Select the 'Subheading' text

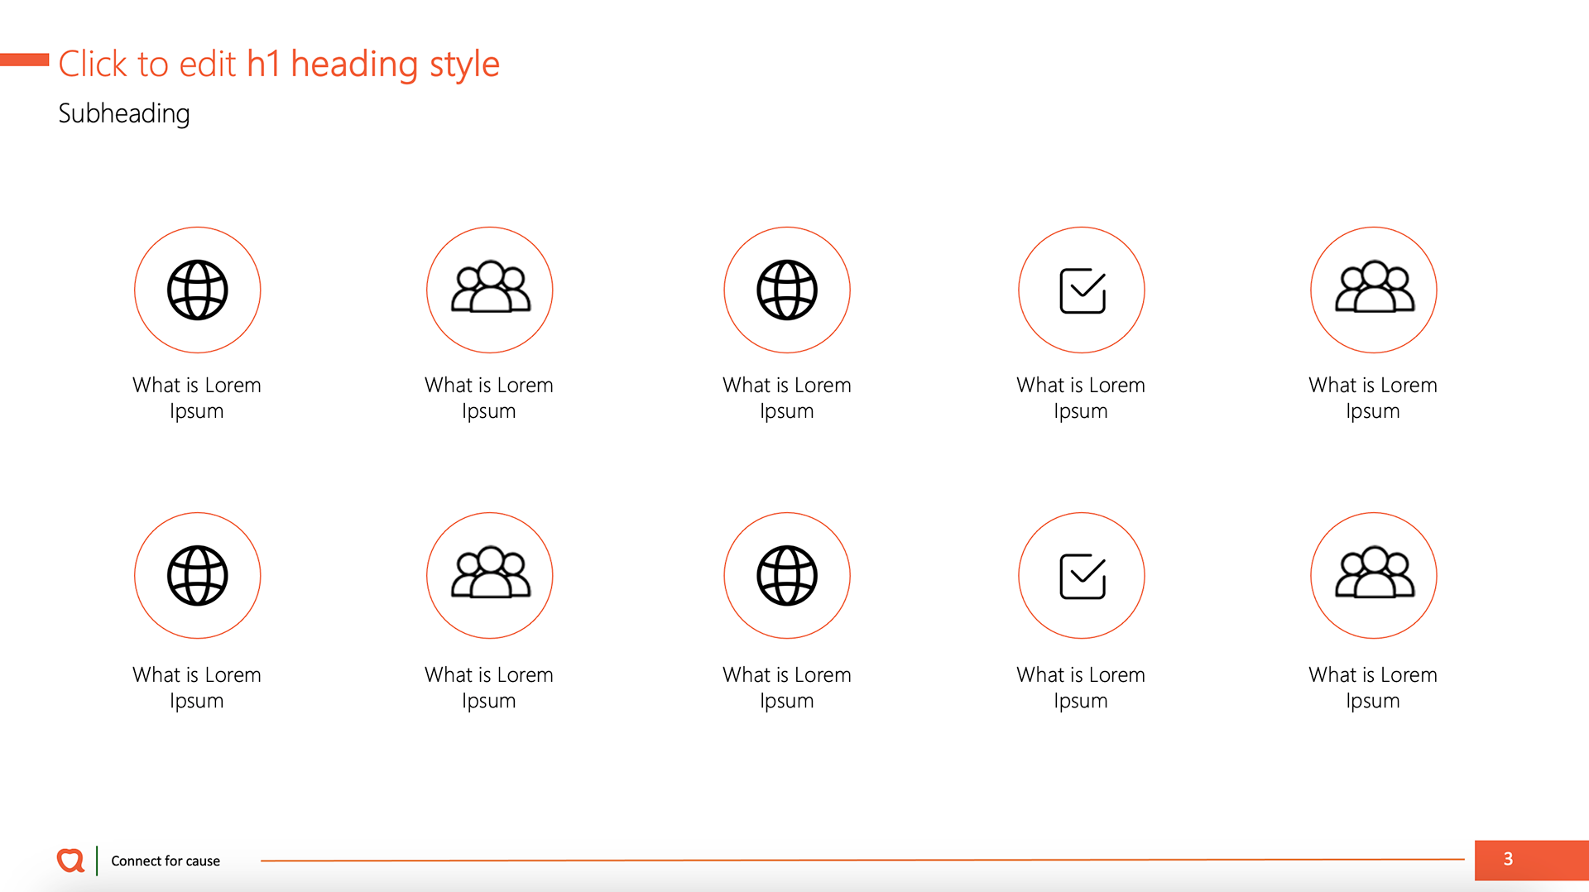124,113
